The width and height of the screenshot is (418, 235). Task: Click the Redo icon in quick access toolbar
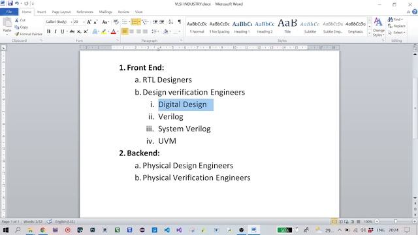26,3
